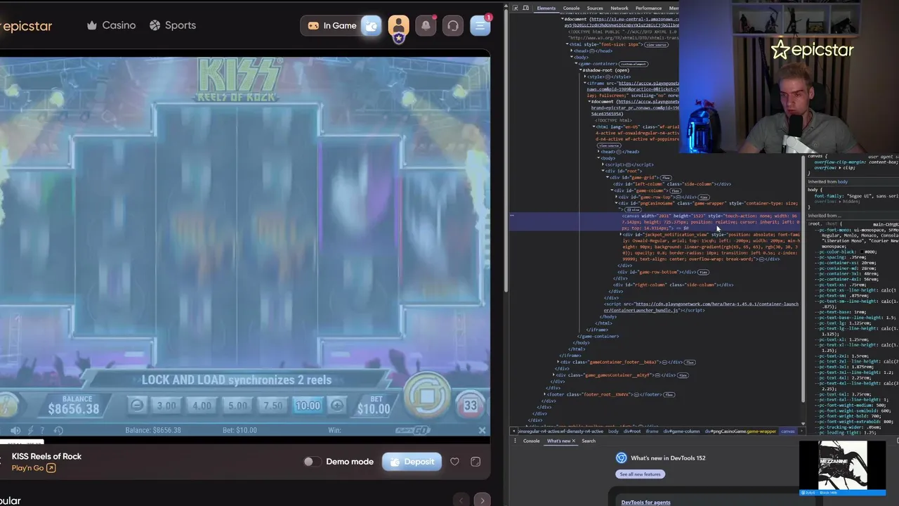Expand the style node
Viewport: 899px width, 506px height.
[x=585, y=77]
